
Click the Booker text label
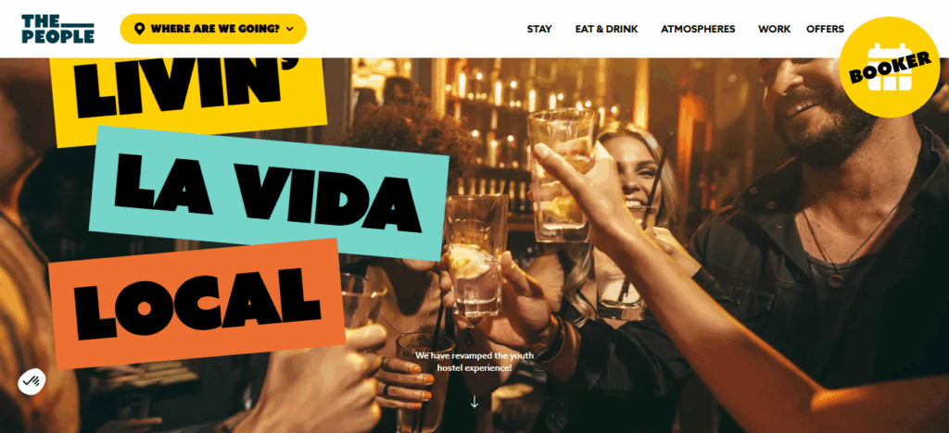point(890,68)
